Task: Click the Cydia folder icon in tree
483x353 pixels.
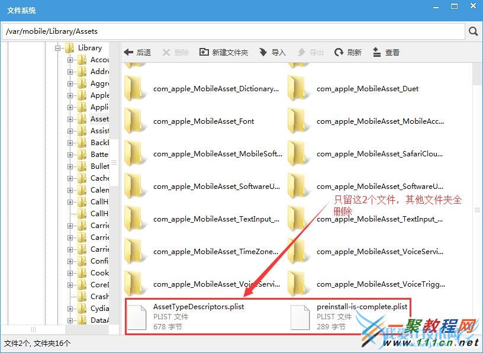Action: pyautogui.click(x=82, y=309)
